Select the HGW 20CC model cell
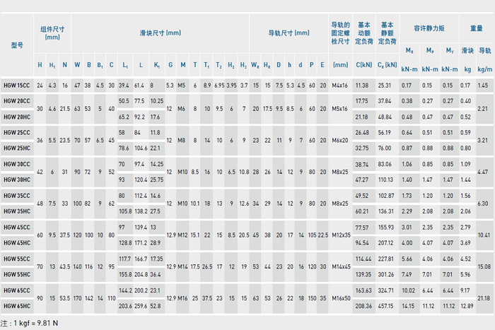 pyautogui.click(x=17, y=101)
